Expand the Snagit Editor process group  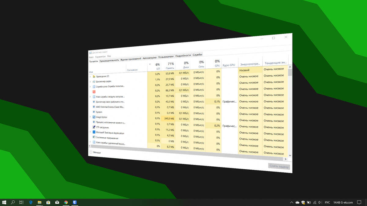[90, 117]
